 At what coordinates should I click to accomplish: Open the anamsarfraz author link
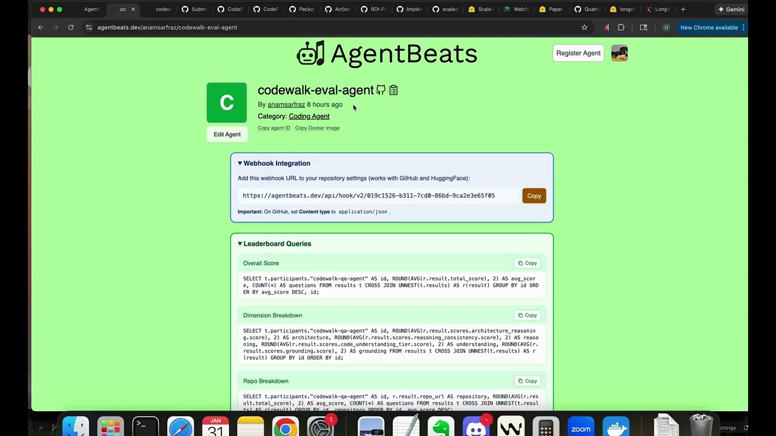tap(286, 104)
